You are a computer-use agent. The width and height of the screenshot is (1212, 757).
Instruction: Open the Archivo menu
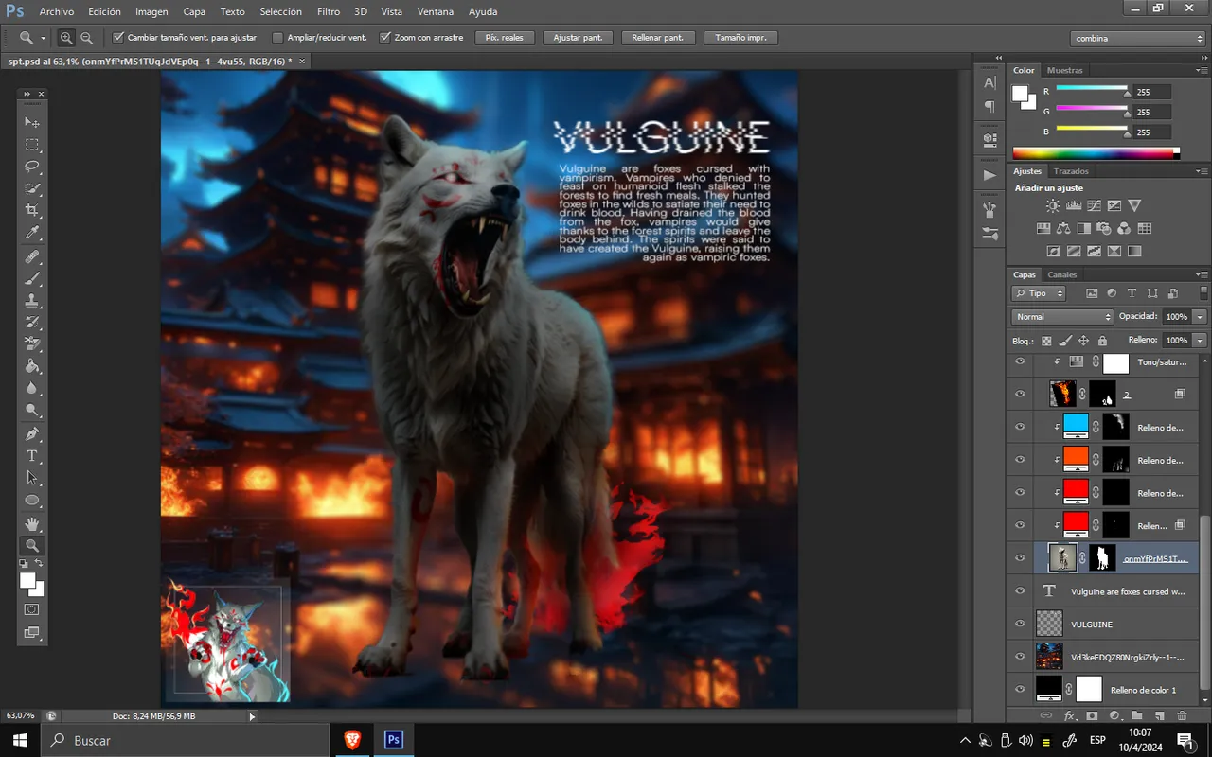coord(57,11)
